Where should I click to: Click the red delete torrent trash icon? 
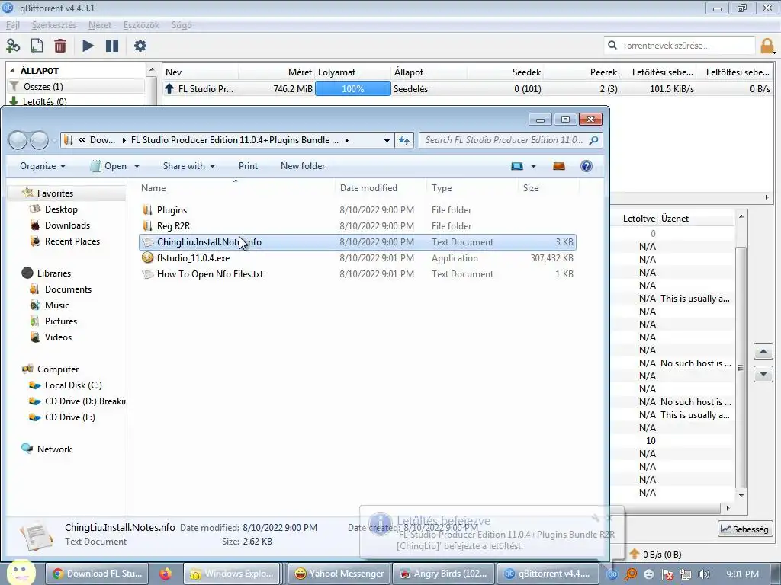(x=60, y=46)
